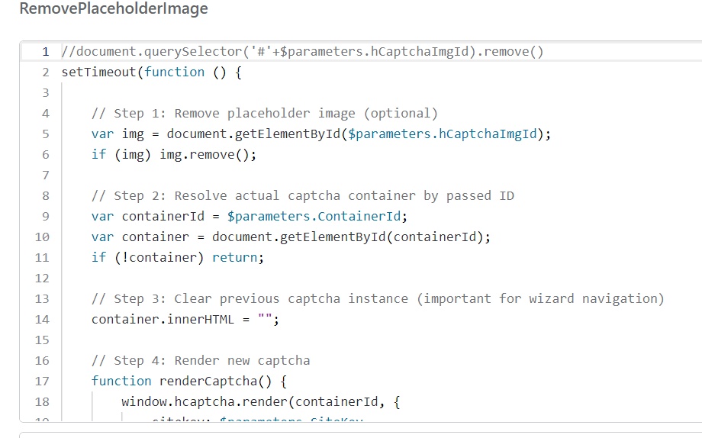
Task: Click the Step 4 render new captcha comment
Action: tap(200, 361)
